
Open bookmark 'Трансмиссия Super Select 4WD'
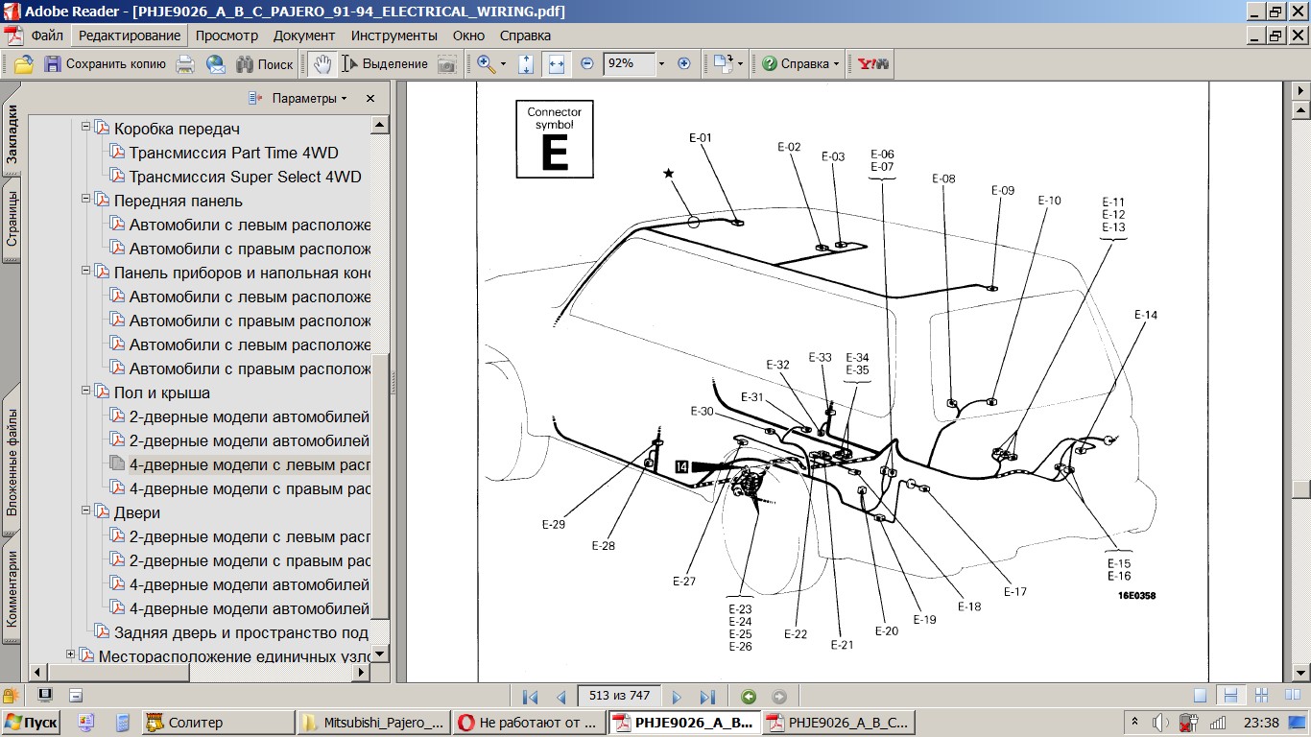click(245, 177)
